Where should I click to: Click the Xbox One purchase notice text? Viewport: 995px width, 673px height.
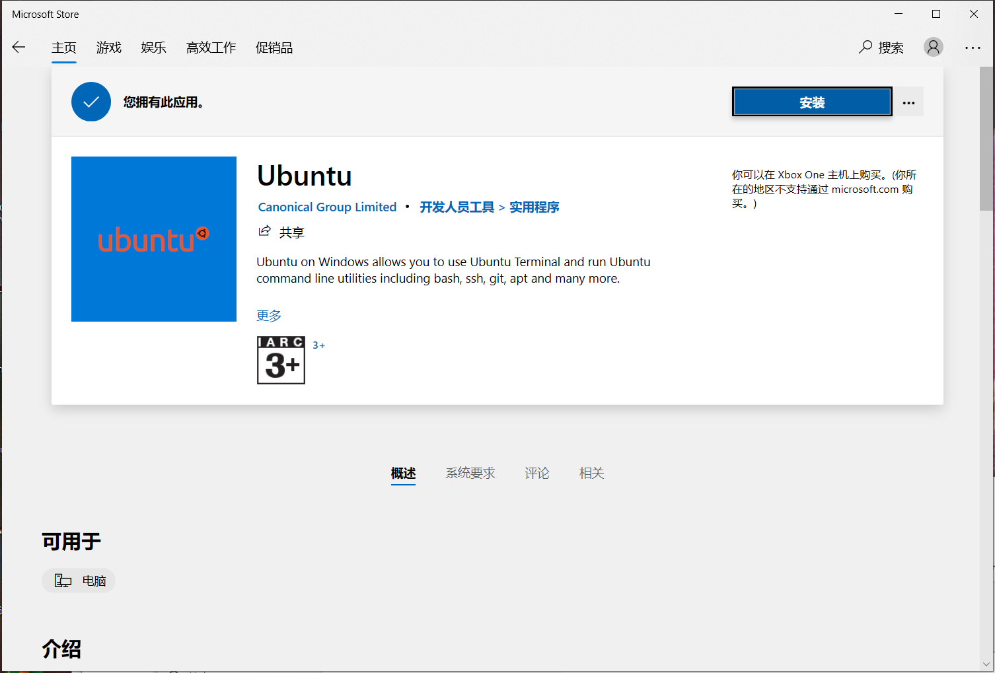[824, 189]
